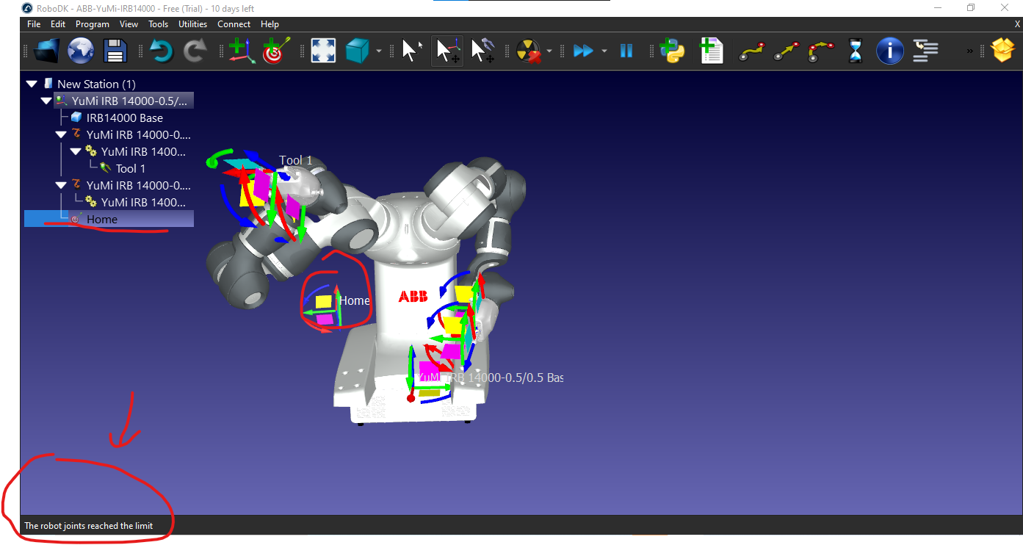Click the Home target in 3D view
This screenshot has width=1023, height=545.
325,301
